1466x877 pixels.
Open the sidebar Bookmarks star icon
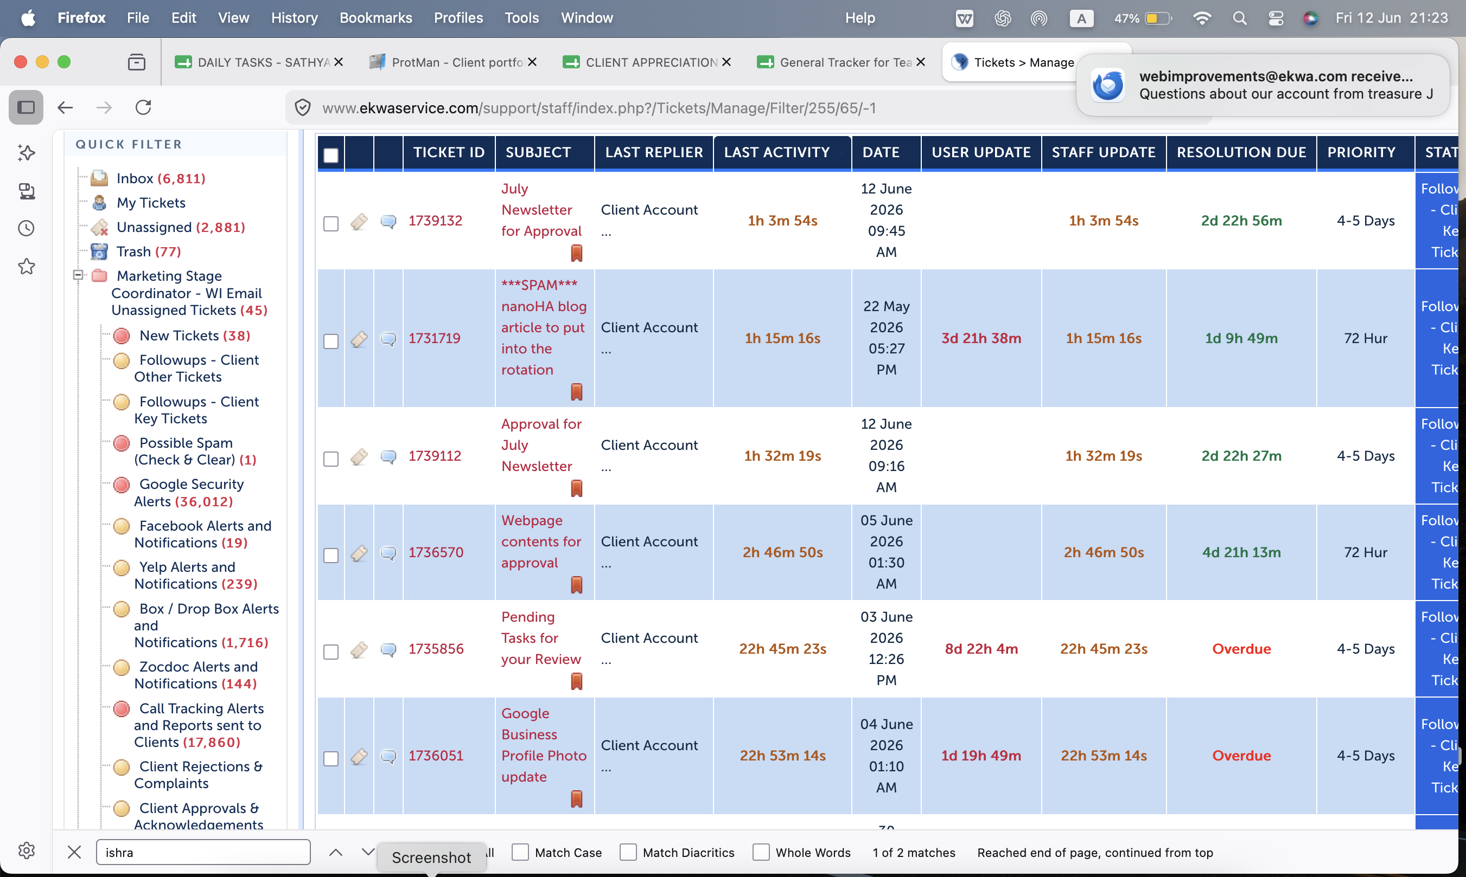[26, 267]
